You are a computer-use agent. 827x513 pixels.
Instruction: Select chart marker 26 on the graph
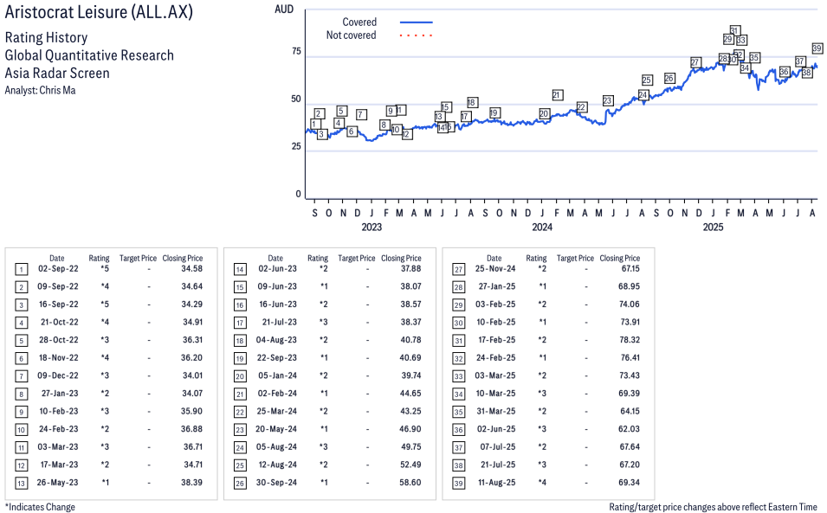(669, 79)
